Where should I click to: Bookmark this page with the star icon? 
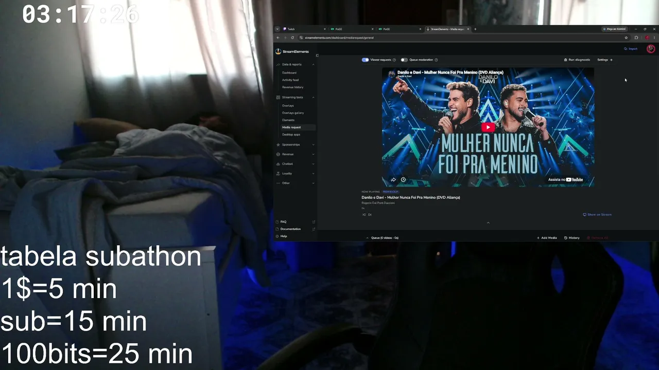point(626,38)
